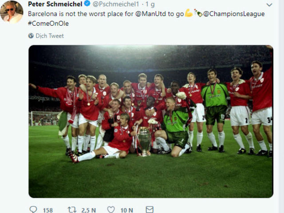Image resolution: width=284 pixels, height=213 pixels.
Task: Click the Peter Schmeichel display name
Action: click(x=55, y=4)
